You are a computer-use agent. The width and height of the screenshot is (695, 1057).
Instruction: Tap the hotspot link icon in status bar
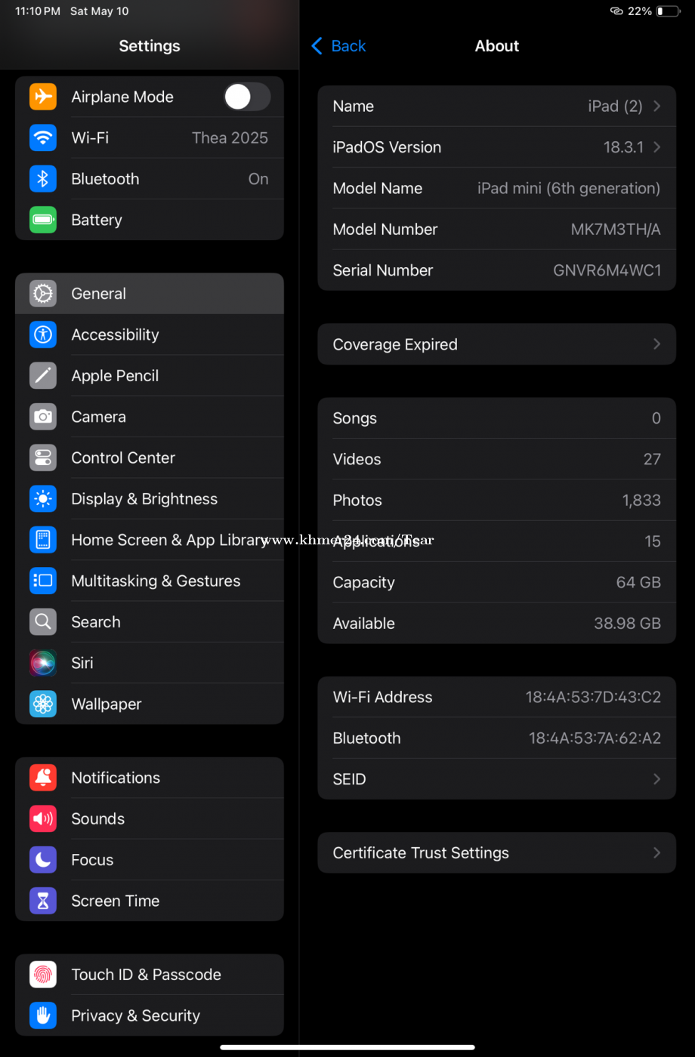click(x=616, y=11)
